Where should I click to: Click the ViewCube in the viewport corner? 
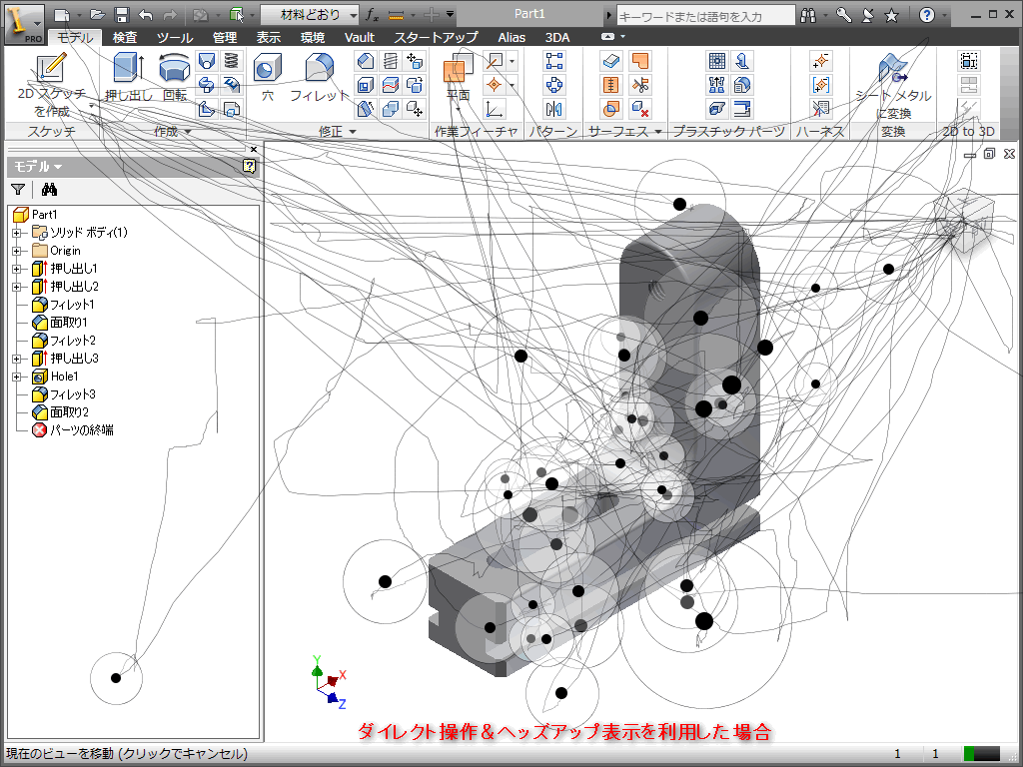point(964,222)
